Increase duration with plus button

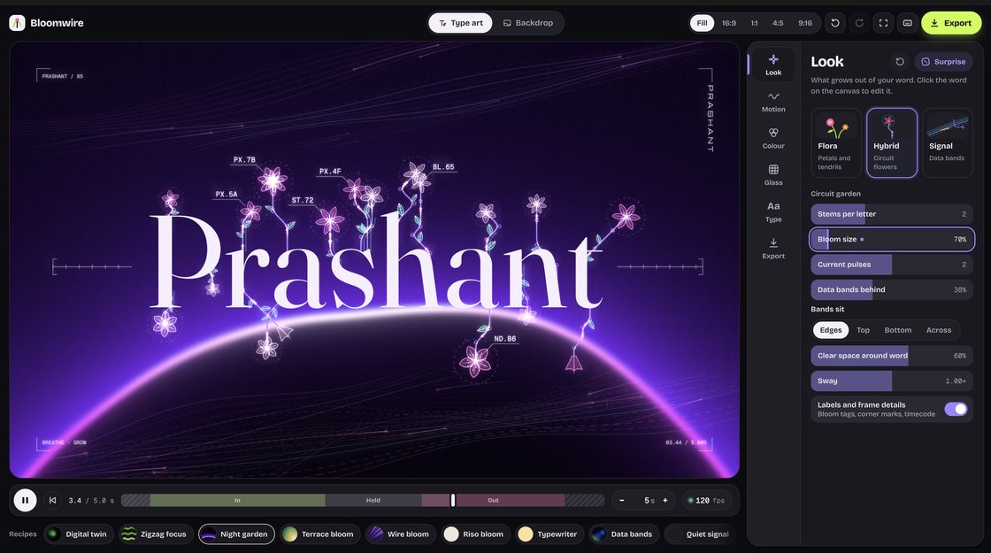click(x=665, y=500)
